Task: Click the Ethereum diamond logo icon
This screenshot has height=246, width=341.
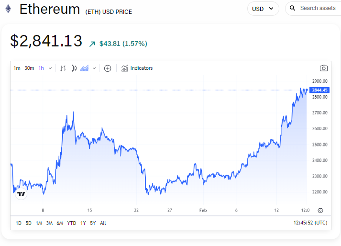Action: point(8,9)
